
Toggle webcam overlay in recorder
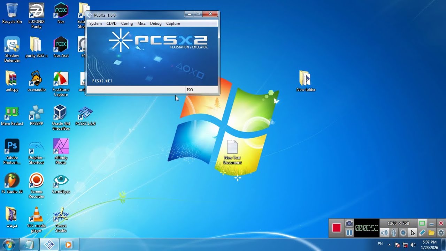pos(403,233)
